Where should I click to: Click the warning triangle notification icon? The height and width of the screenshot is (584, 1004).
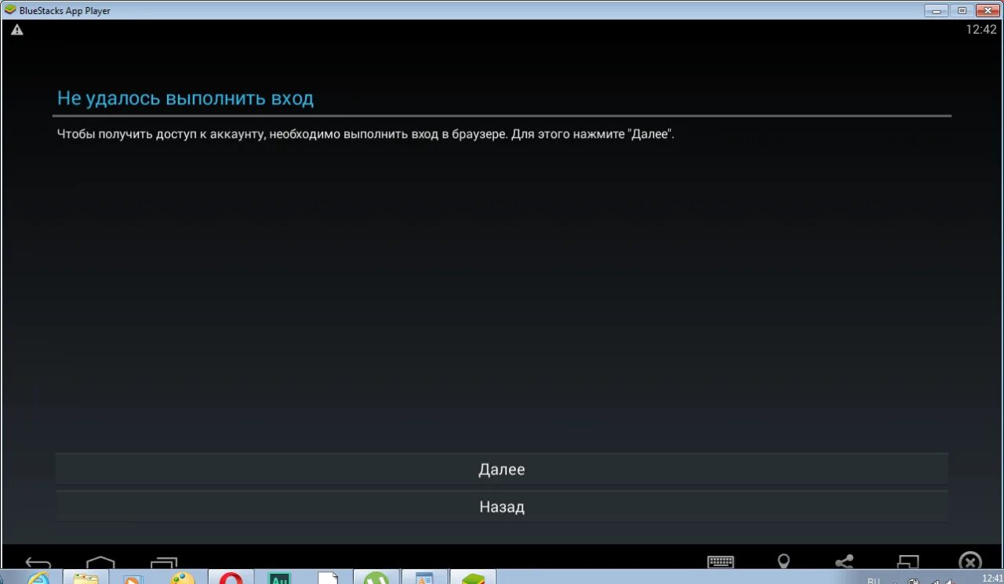[x=16, y=30]
